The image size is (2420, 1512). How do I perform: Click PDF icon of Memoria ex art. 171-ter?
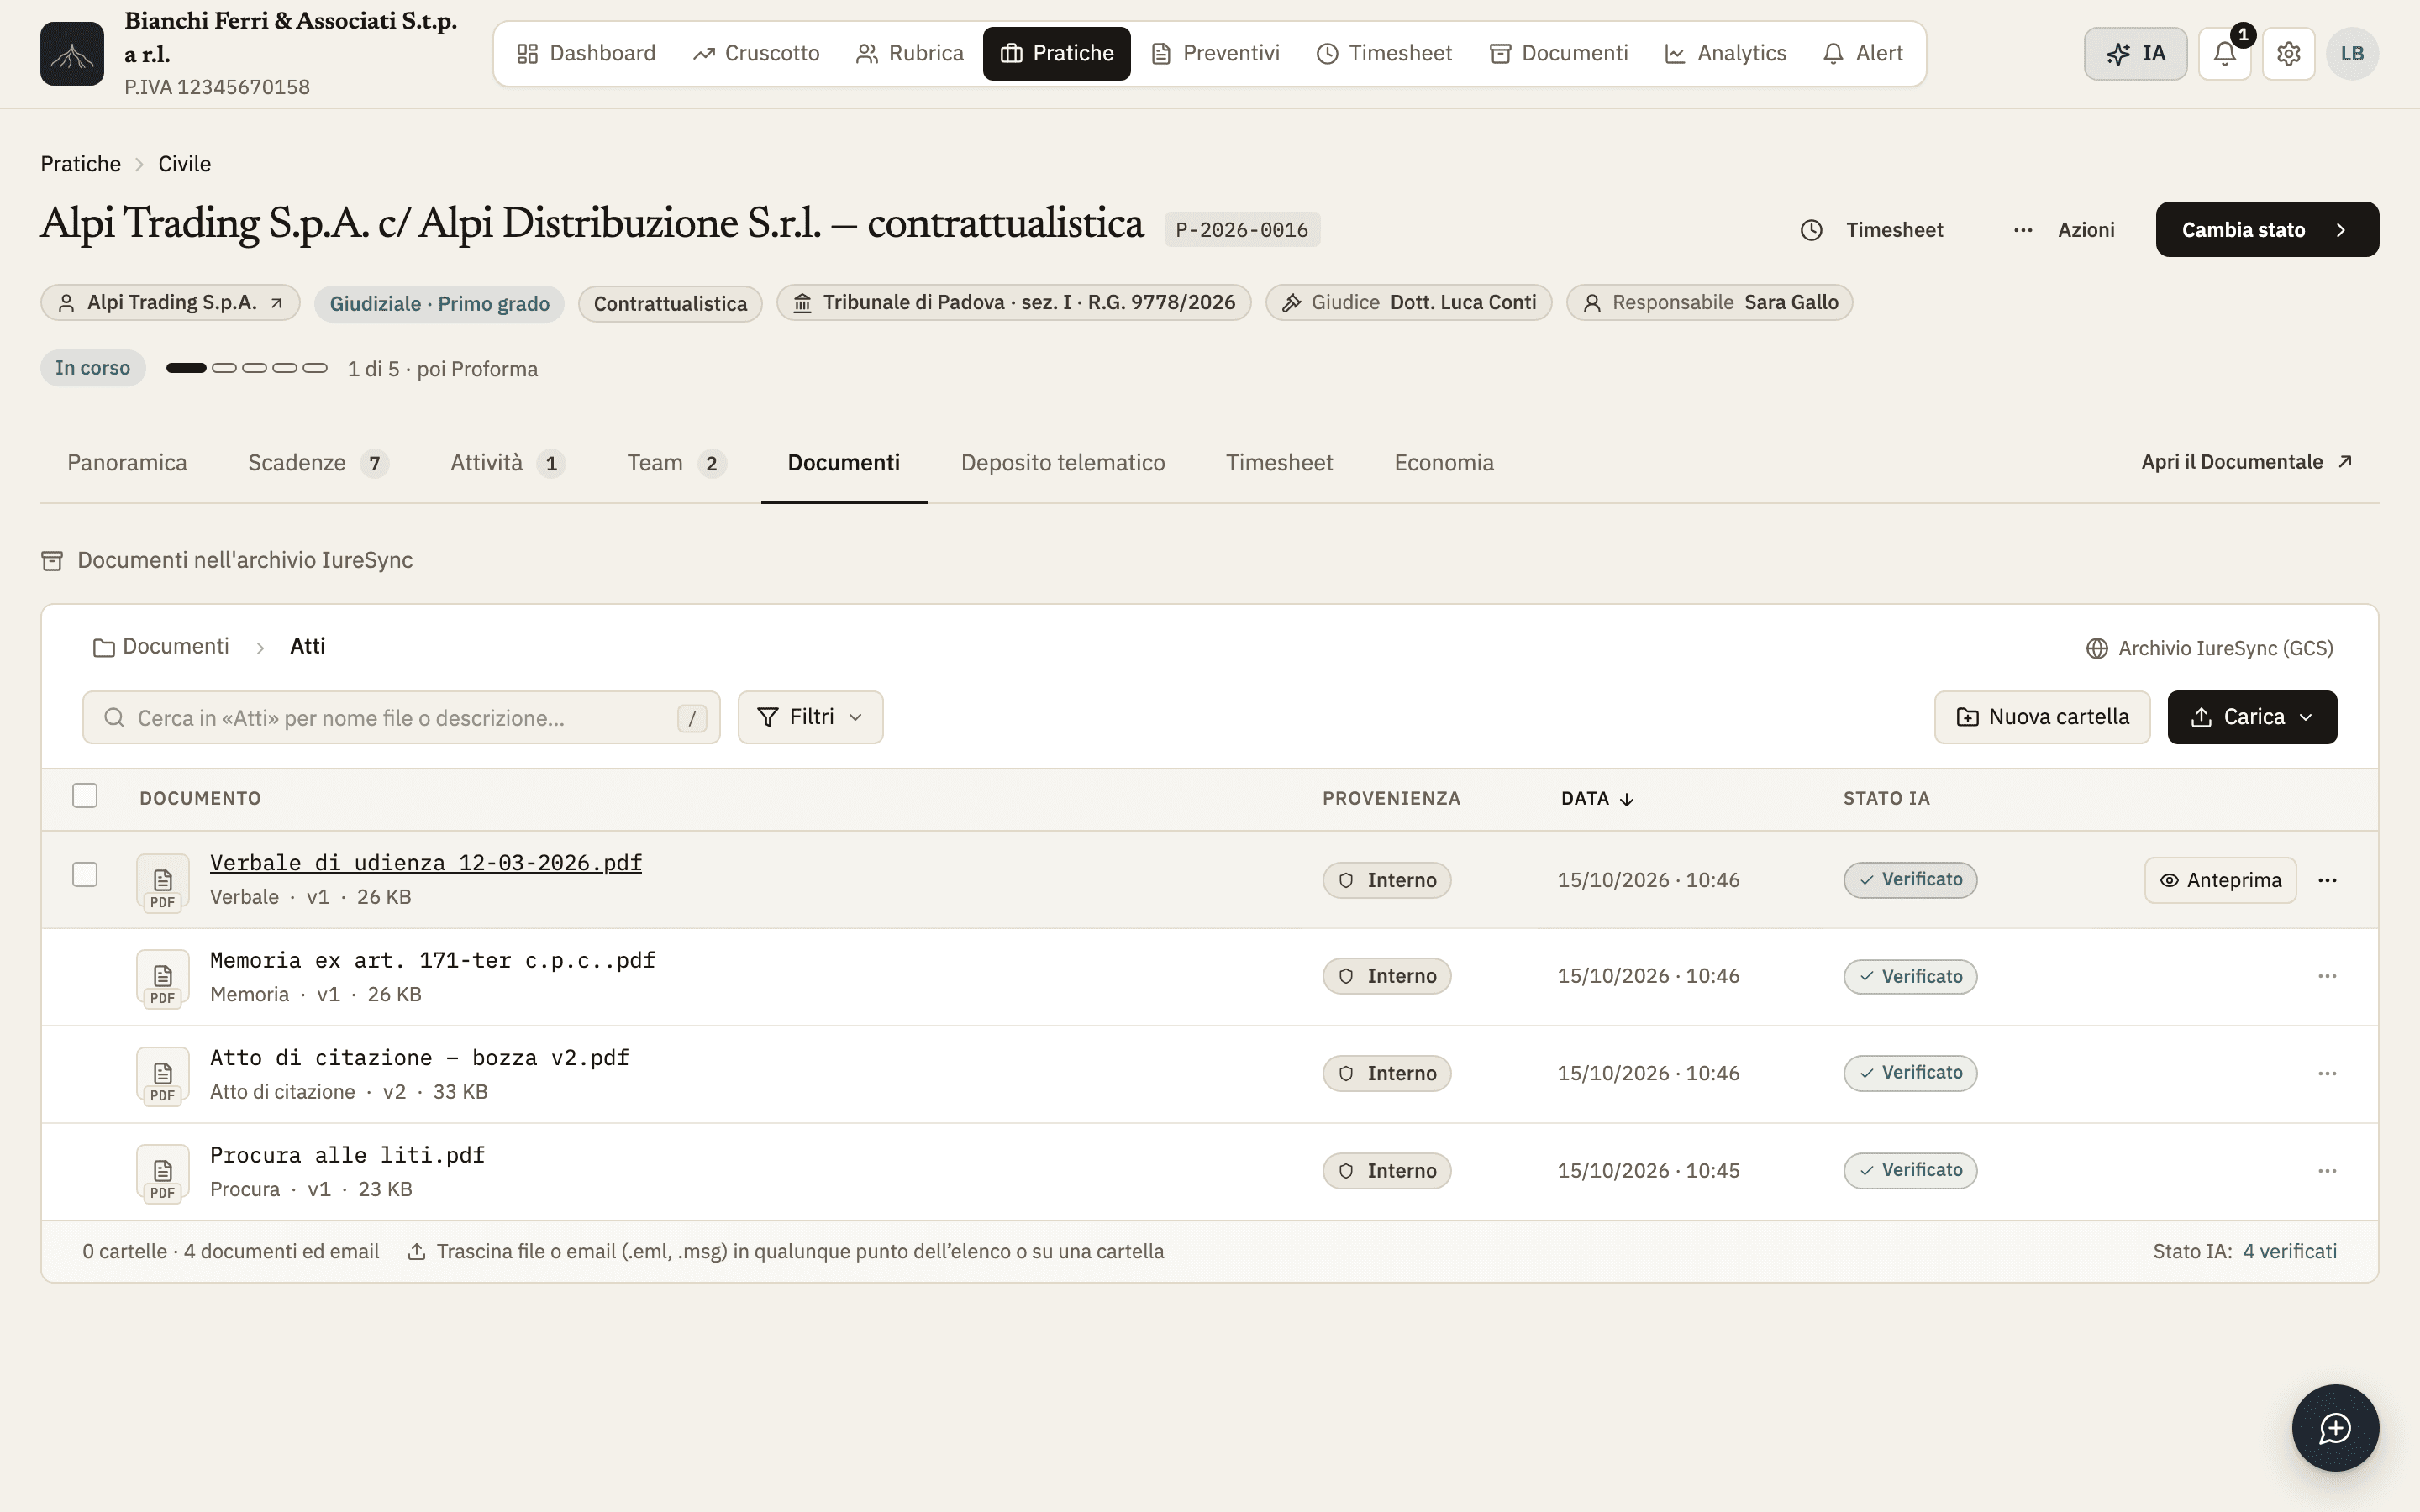pos(163,977)
